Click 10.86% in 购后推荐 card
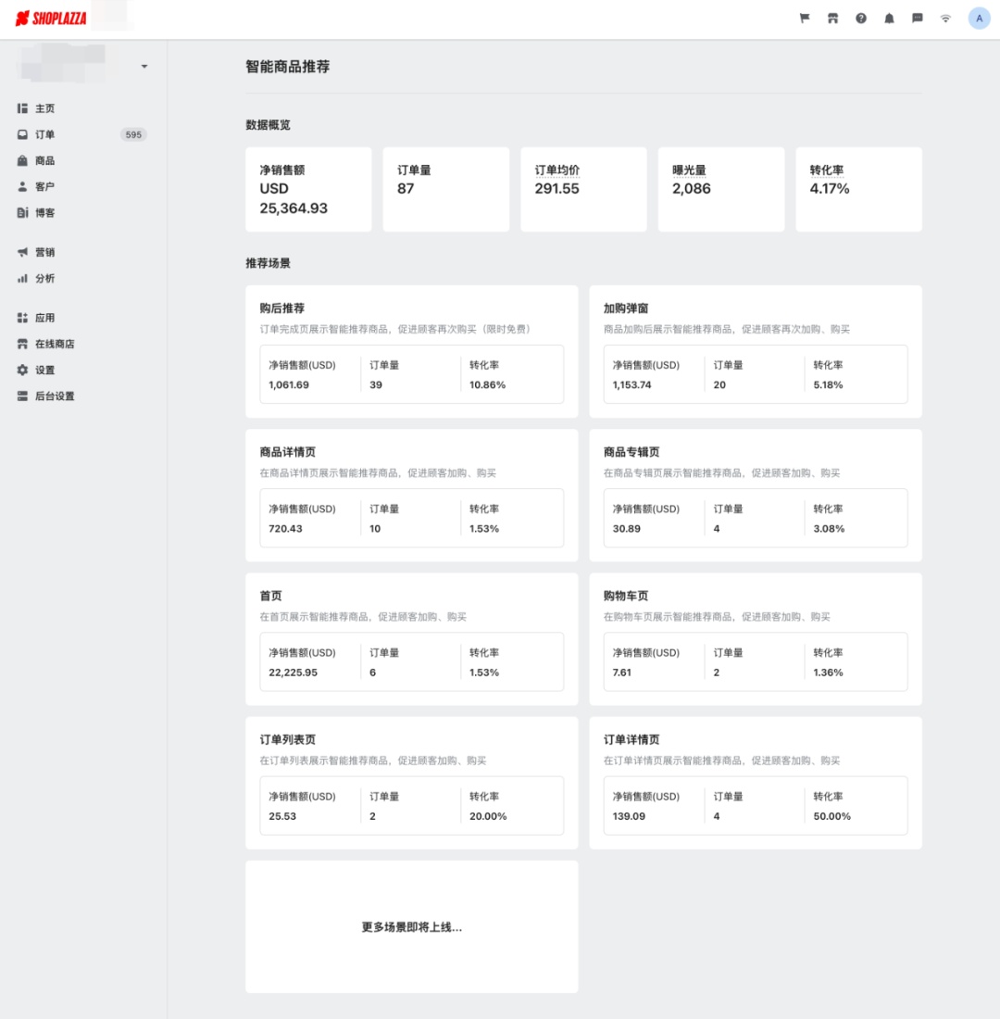The image size is (1000, 1019). pyautogui.click(x=487, y=384)
